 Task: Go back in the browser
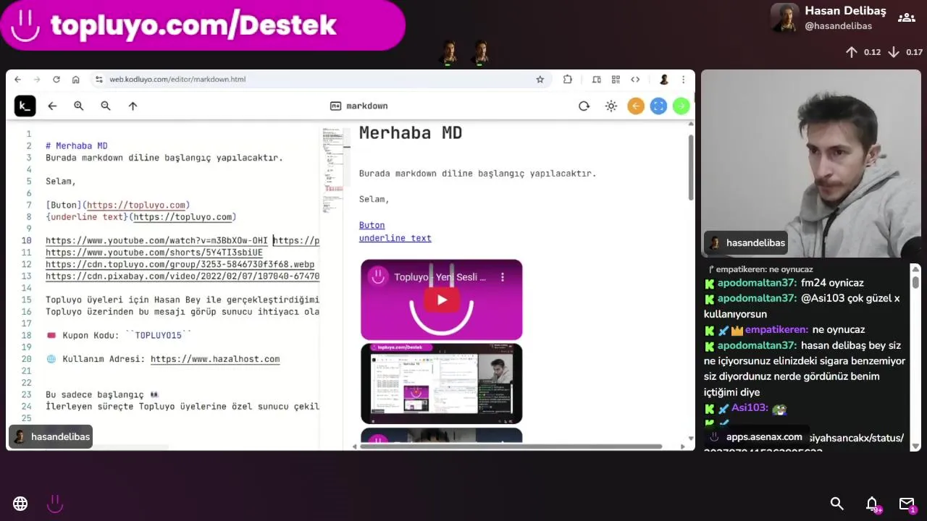click(18, 80)
